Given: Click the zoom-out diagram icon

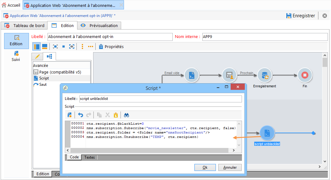Looking at the screenshot, I should click(55, 46).
